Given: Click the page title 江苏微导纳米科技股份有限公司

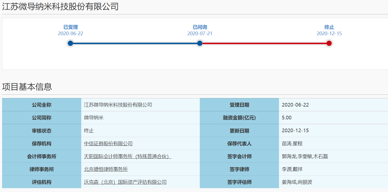Looking at the screenshot, I should click(60, 6).
